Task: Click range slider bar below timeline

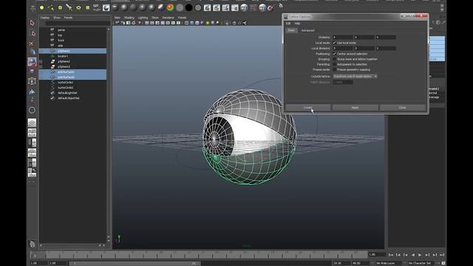Action: 135,263
